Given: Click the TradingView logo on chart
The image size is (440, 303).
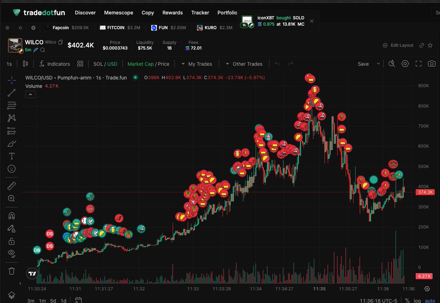Looking at the screenshot, I should pyautogui.click(x=32, y=273).
